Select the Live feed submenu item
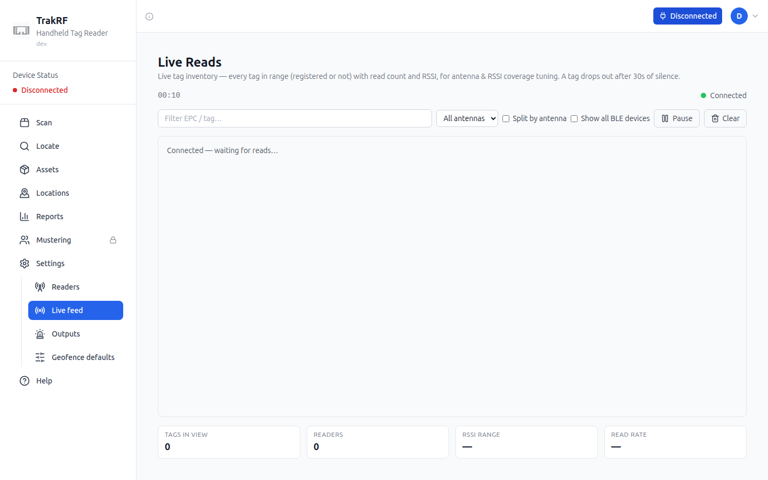768x480 pixels. pyautogui.click(x=76, y=310)
